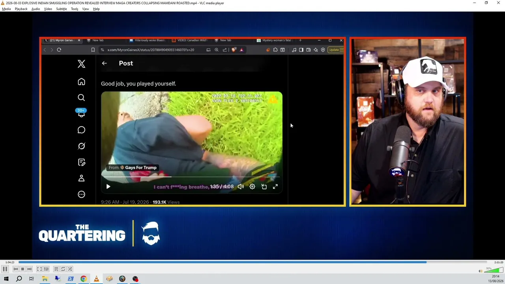Click settings gear on embedded tweet video
The height and width of the screenshot is (284, 505).
(x=252, y=187)
